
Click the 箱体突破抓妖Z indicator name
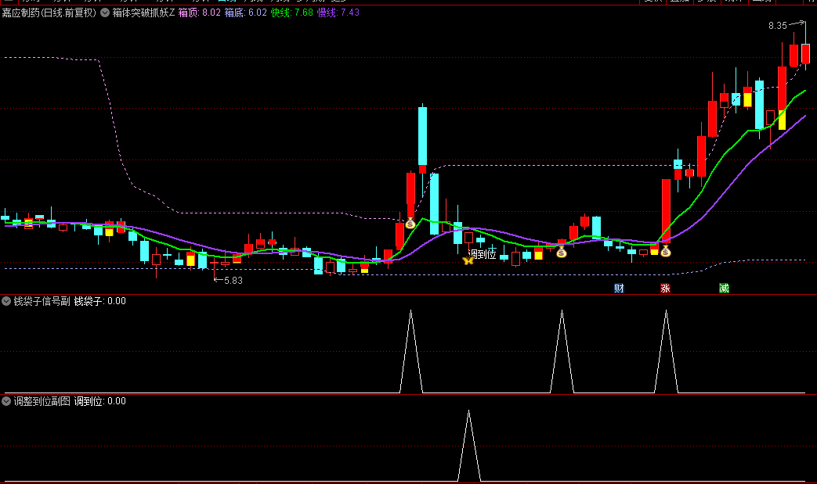(143, 13)
